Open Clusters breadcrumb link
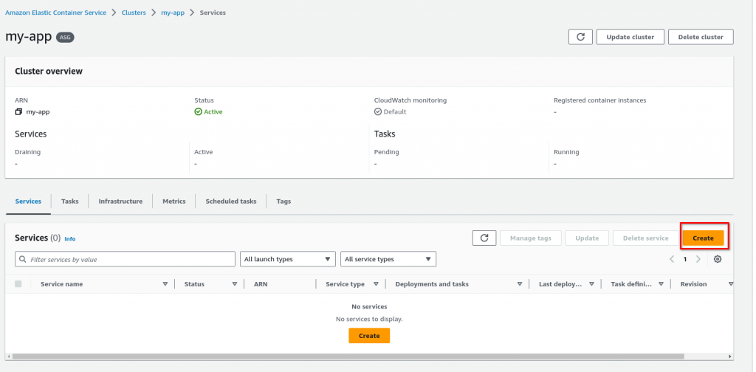The image size is (756, 372). pos(134,13)
